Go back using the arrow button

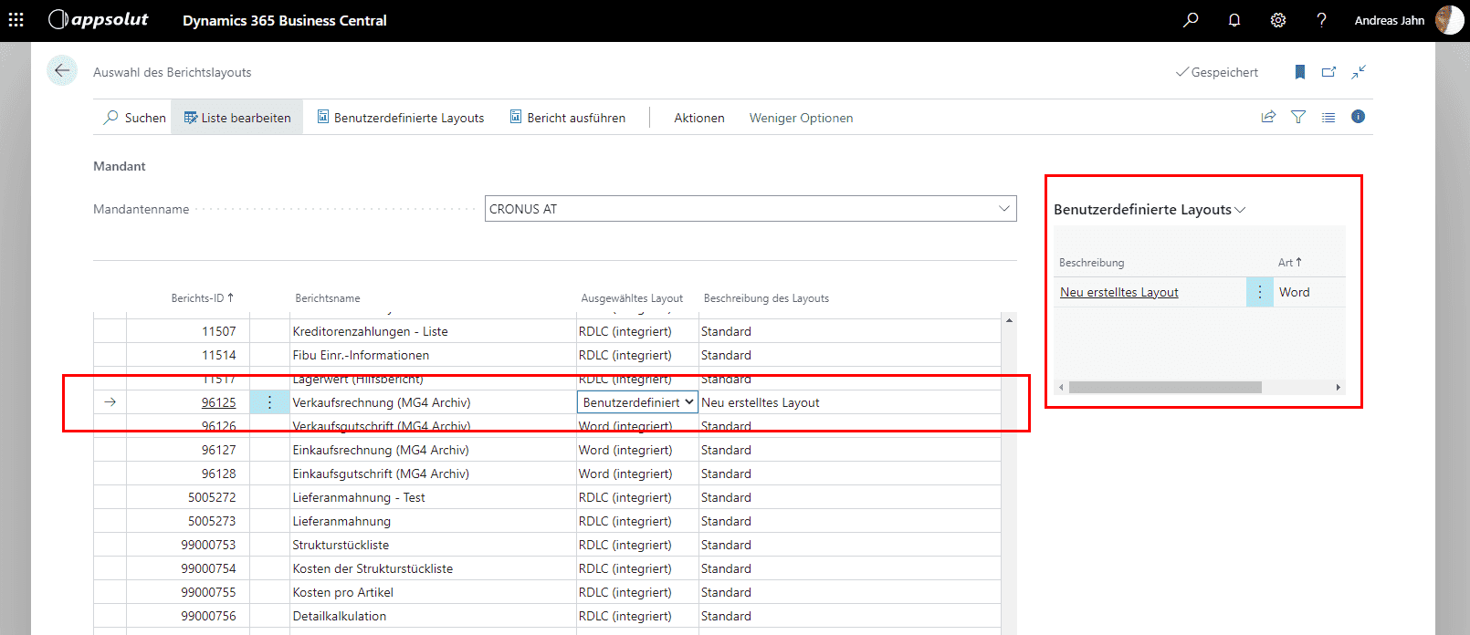62,71
